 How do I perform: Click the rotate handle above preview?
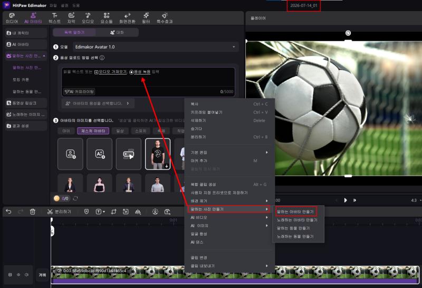click(x=348, y=33)
